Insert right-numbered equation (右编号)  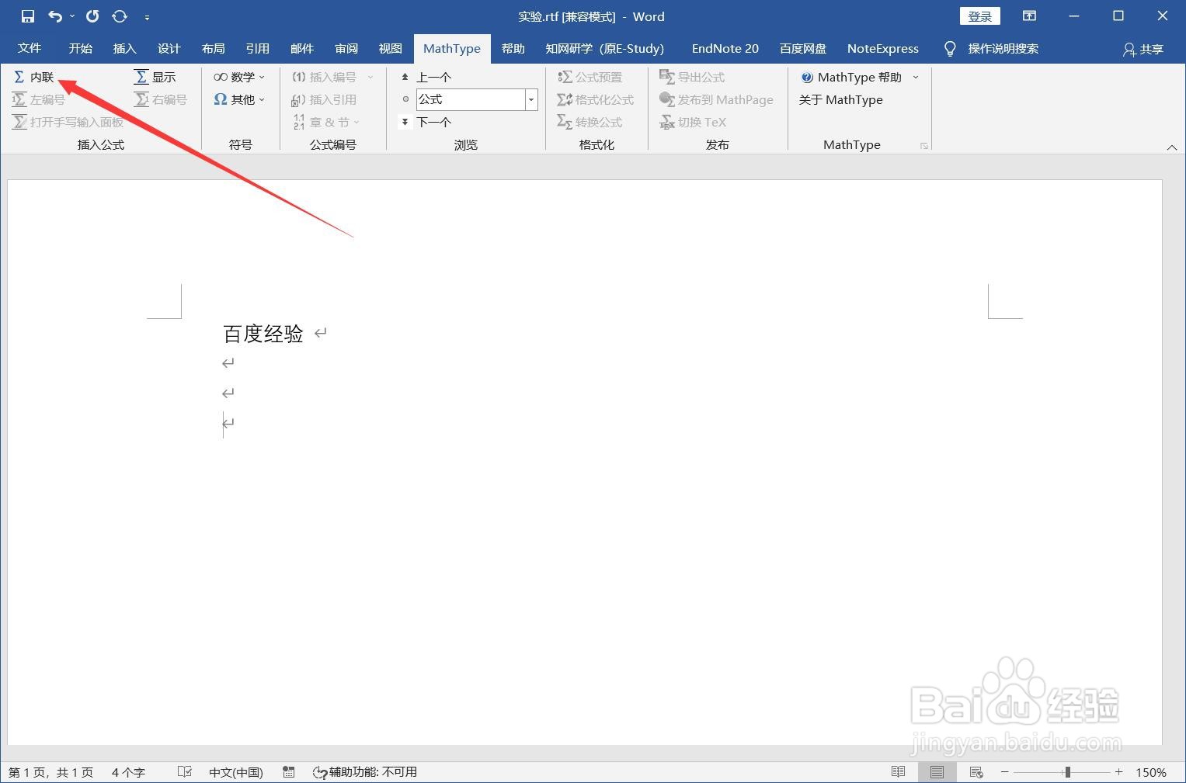tap(161, 99)
